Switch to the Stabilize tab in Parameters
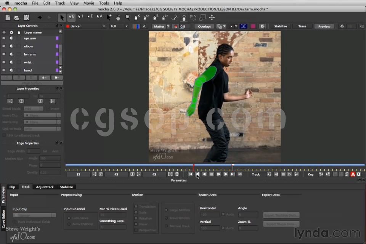This screenshot has height=244, width=366. (66, 187)
